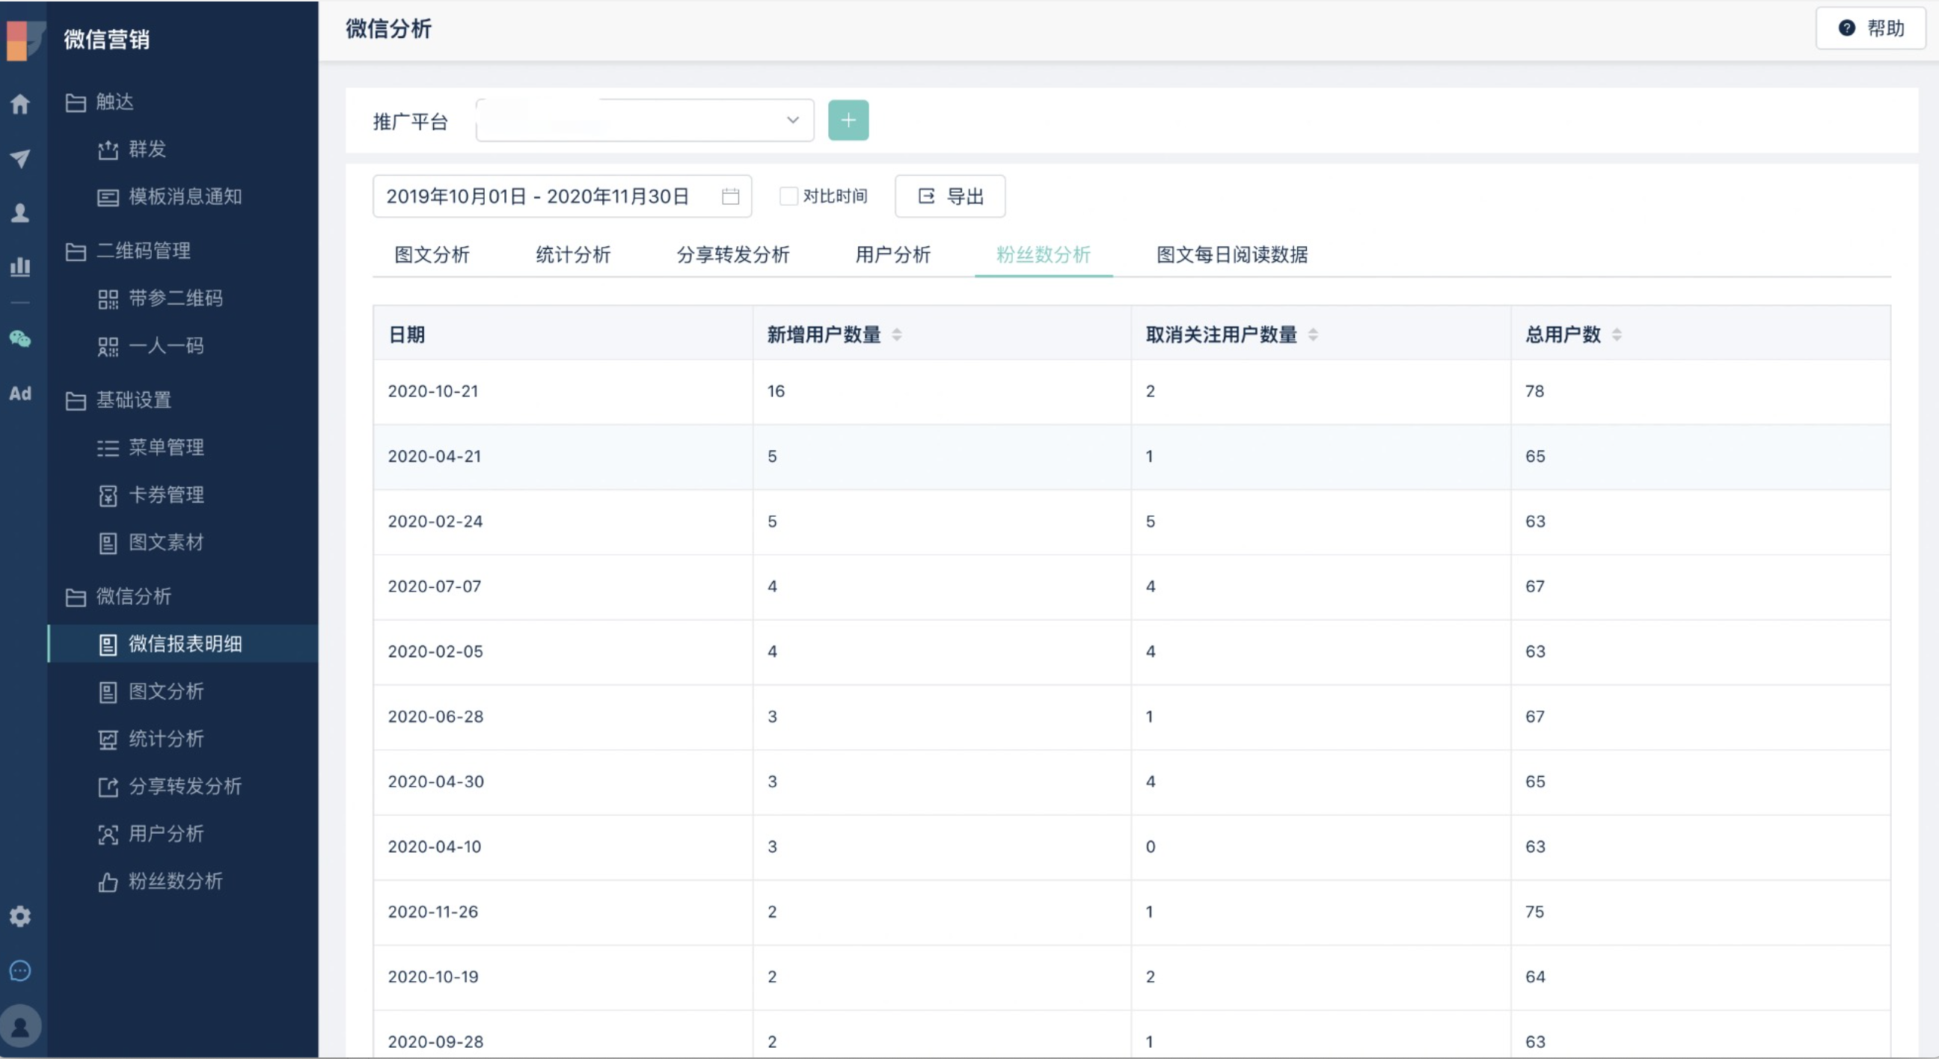Image resolution: width=1939 pixels, height=1059 pixels.
Task: Click total users value 75
Action: tap(1535, 912)
